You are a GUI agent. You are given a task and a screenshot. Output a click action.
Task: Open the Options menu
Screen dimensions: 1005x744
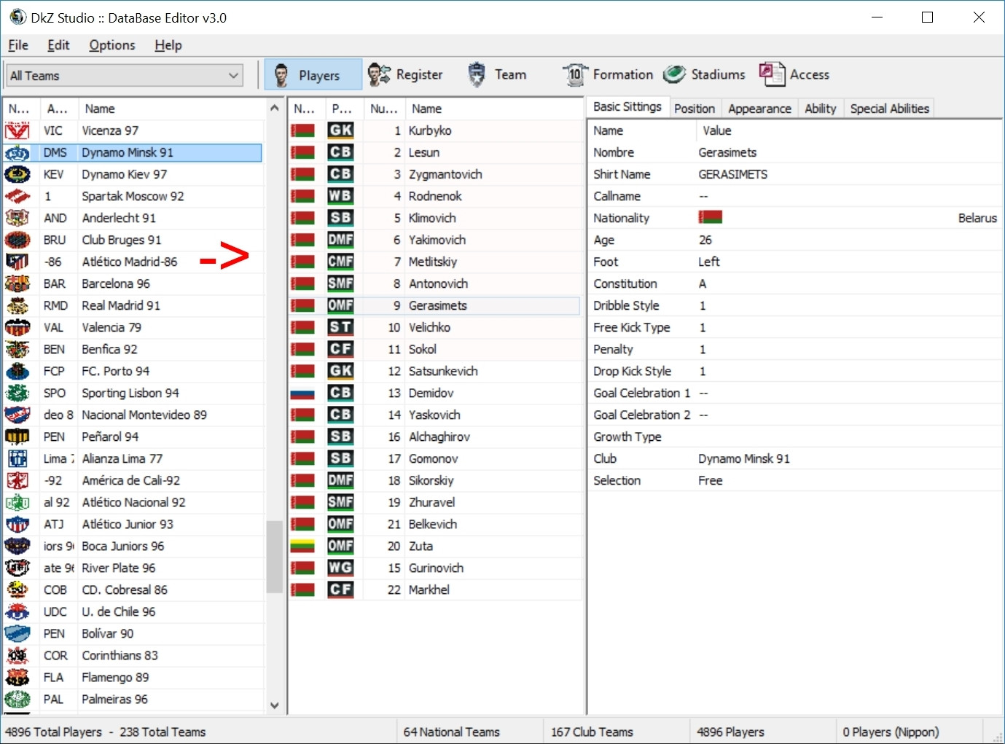(x=112, y=45)
